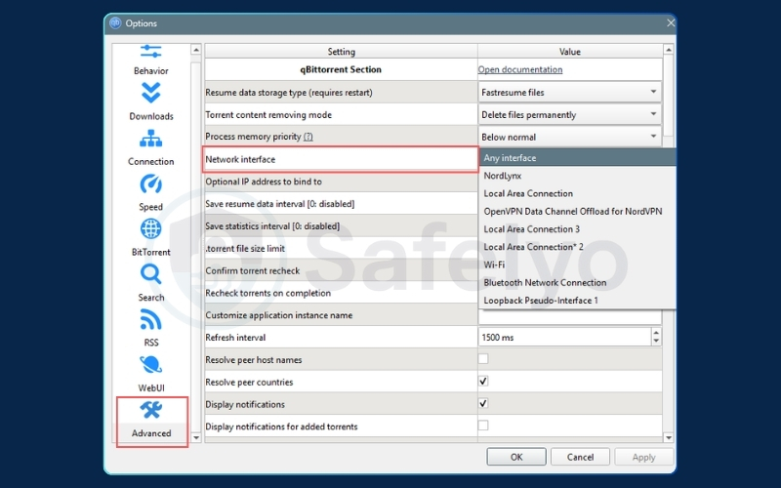Open Torrent content removing mode dropdown
Screen dimensions: 781x488
(x=569, y=114)
